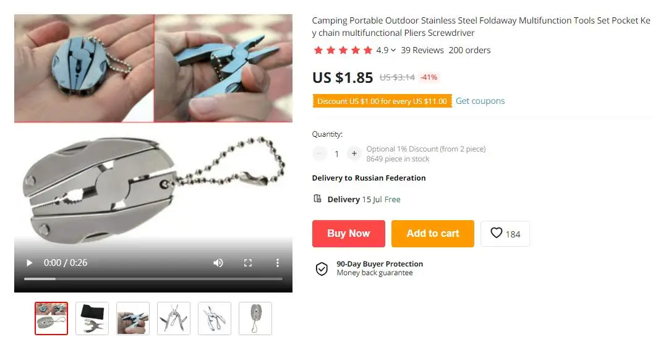Click the buyer protection shield icon
Screen dimensions: 666x363
tap(322, 268)
